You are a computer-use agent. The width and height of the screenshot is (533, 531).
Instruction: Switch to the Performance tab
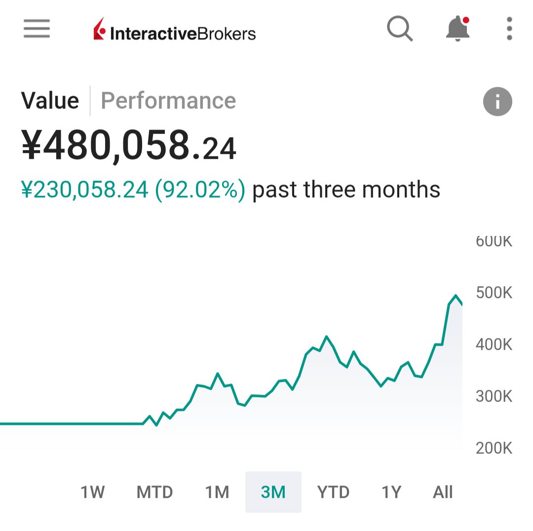168,101
